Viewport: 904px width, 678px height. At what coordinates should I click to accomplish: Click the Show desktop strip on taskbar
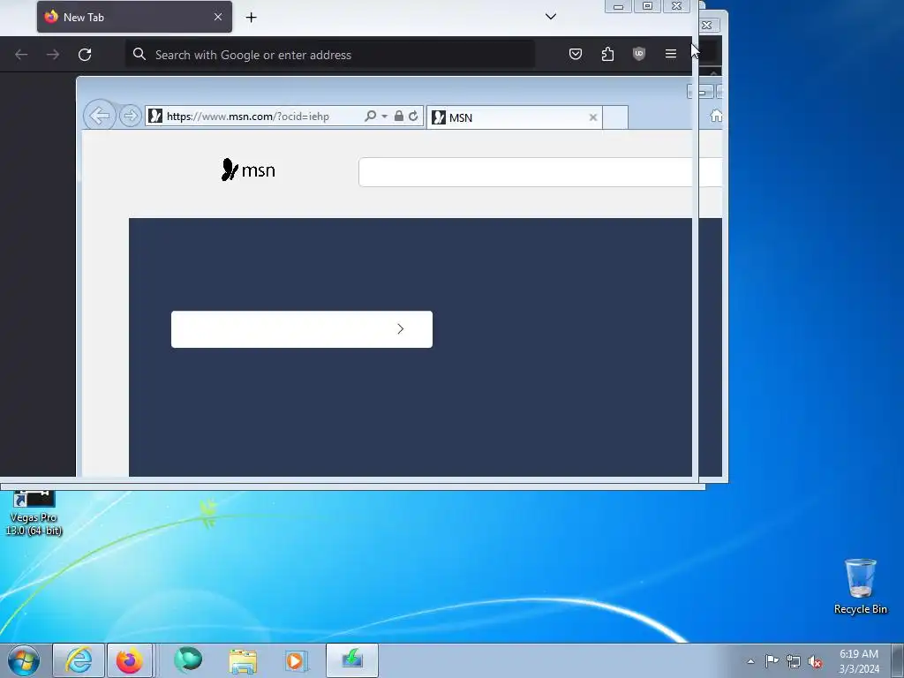pos(899,660)
